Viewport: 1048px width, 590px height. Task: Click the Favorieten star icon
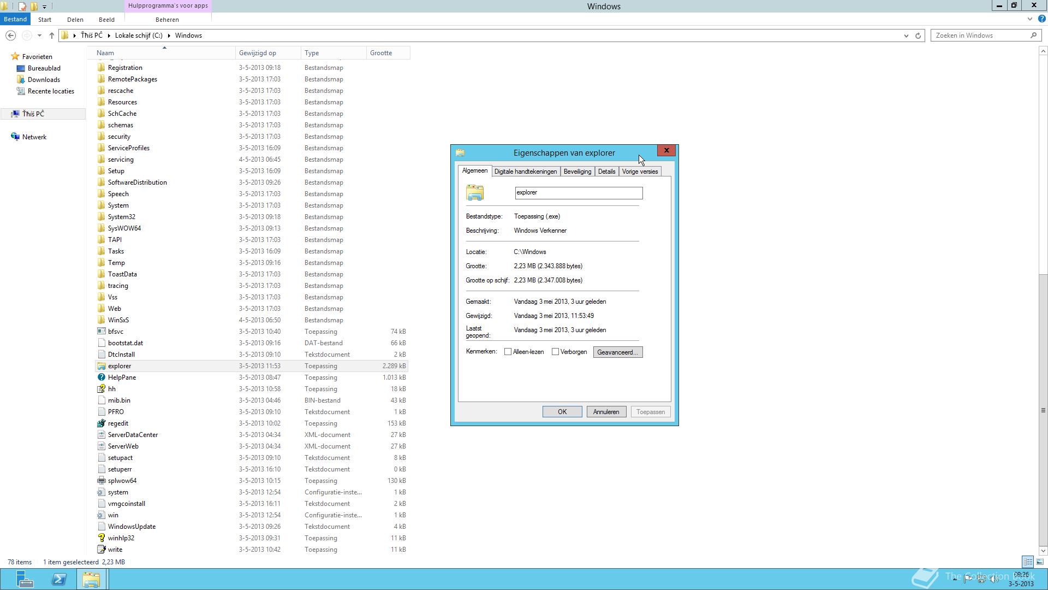pos(15,57)
